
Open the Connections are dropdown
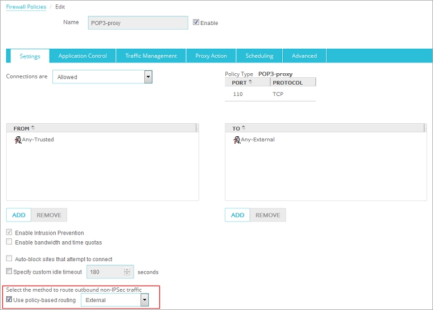[x=148, y=77]
